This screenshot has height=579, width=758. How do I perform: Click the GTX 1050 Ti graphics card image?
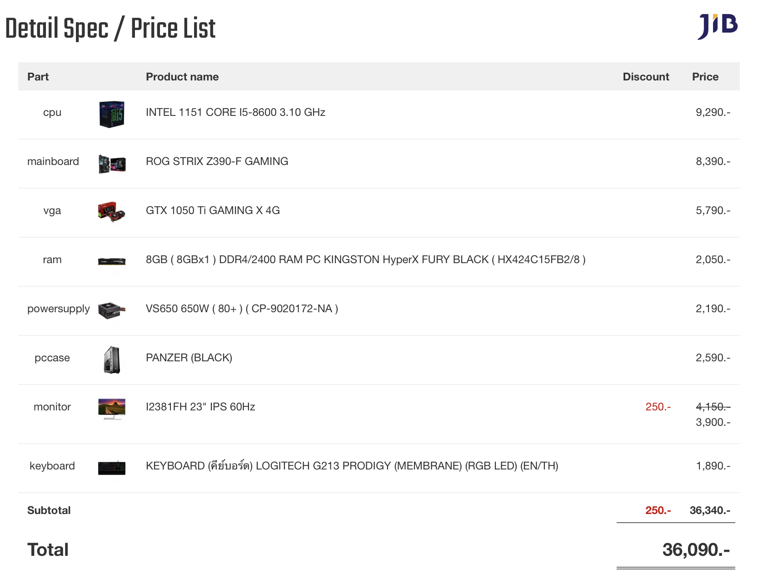coord(112,212)
